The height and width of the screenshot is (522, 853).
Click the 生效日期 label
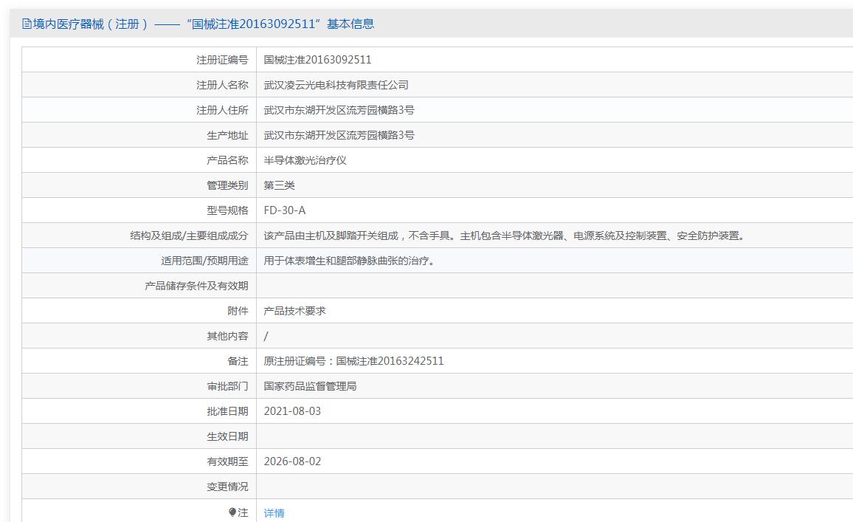227,436
